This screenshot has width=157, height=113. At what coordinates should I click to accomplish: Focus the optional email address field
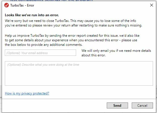(x=40, y=53)
